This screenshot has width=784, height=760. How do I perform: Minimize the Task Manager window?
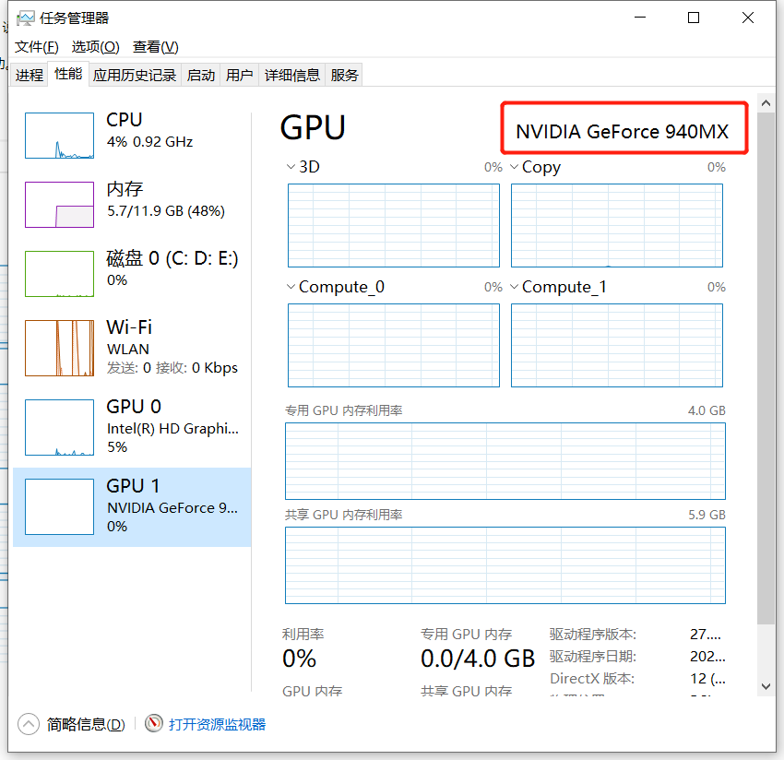click(x=640, y=18)
